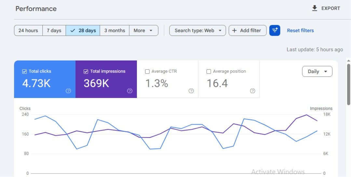Uncheck the Total impressions checkbox
Image resolution: width=351 pixels, height=177 pixels.
86,71
